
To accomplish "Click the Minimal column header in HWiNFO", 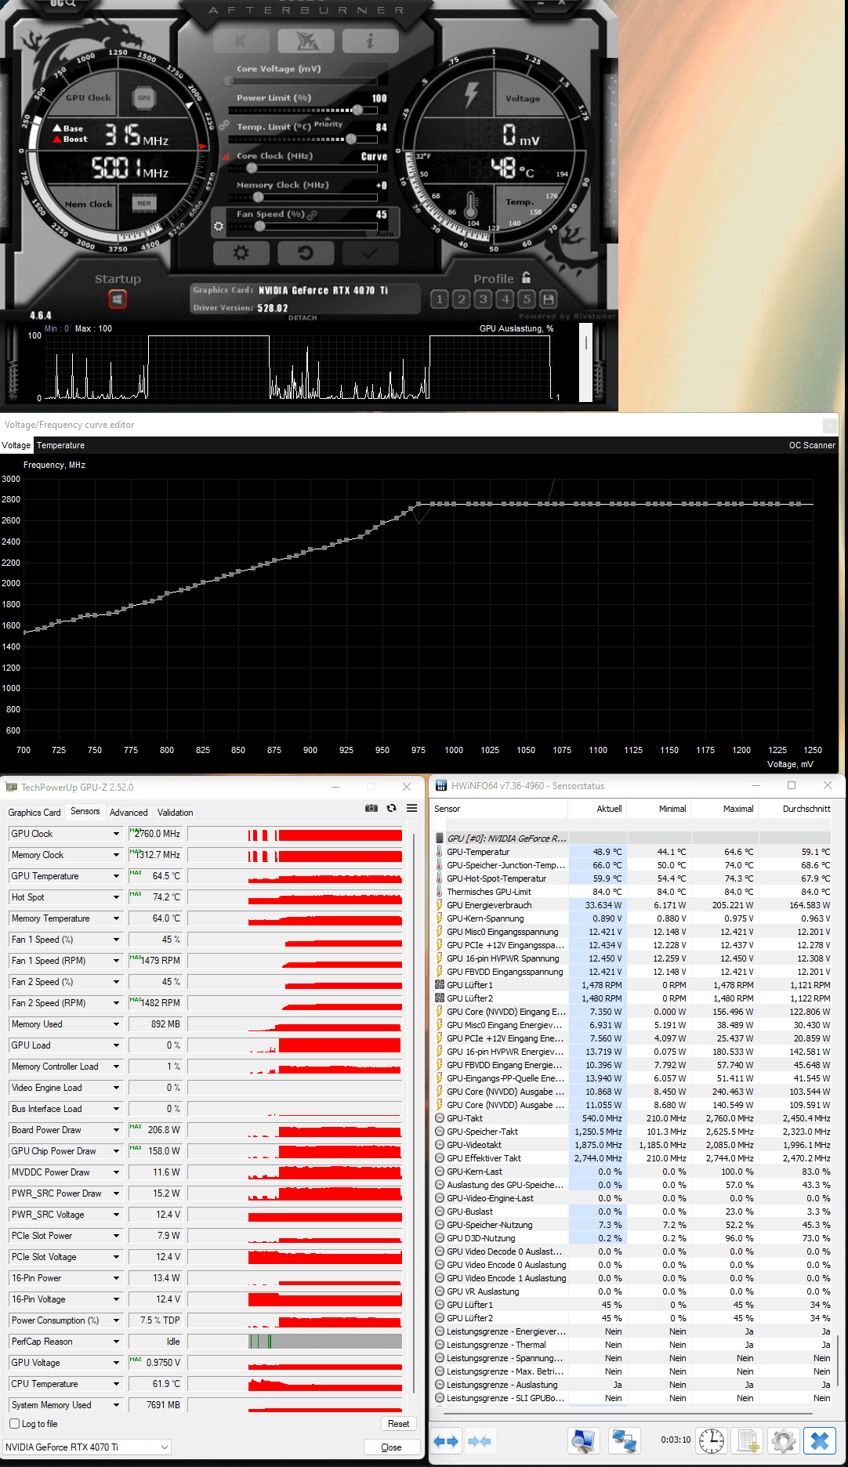I will point(659,809).
